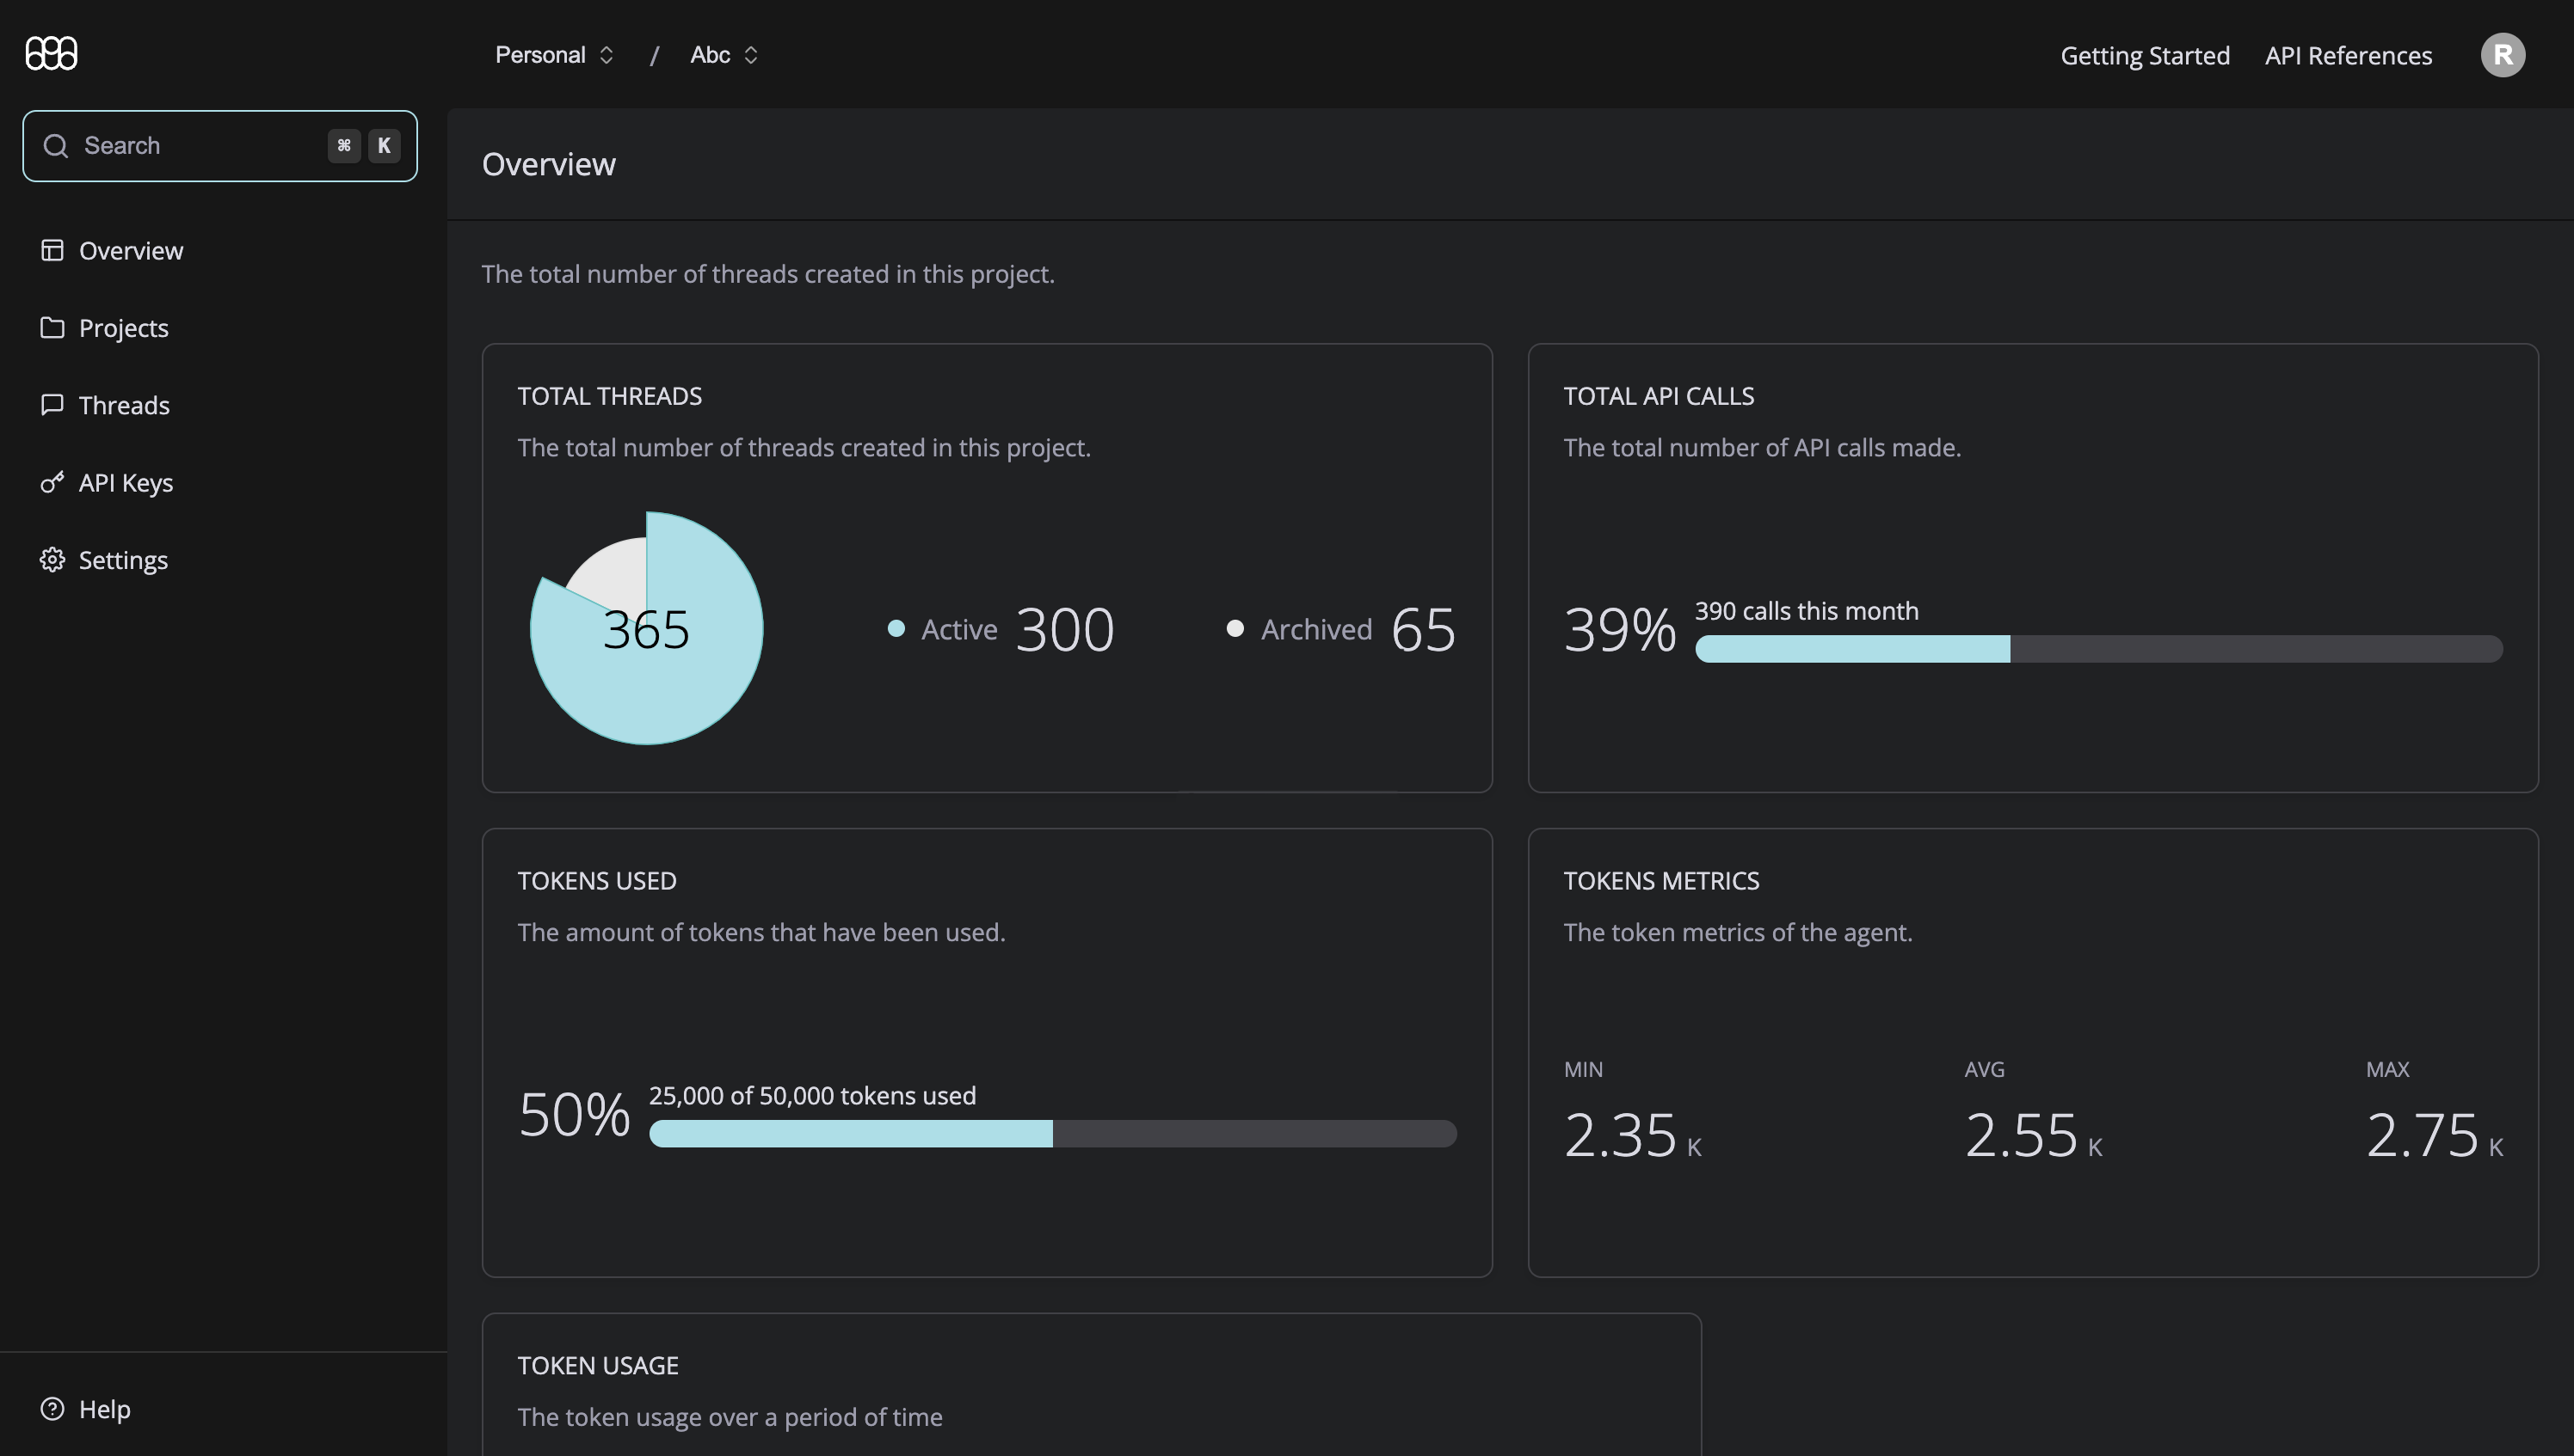This screenshot has height=1456, width=2574.
Task: Open the user avatar R menu
Action: (2502, 55)
